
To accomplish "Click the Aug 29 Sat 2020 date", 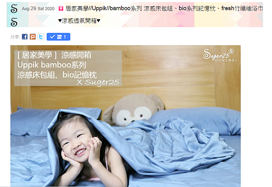I will (38, 9).
